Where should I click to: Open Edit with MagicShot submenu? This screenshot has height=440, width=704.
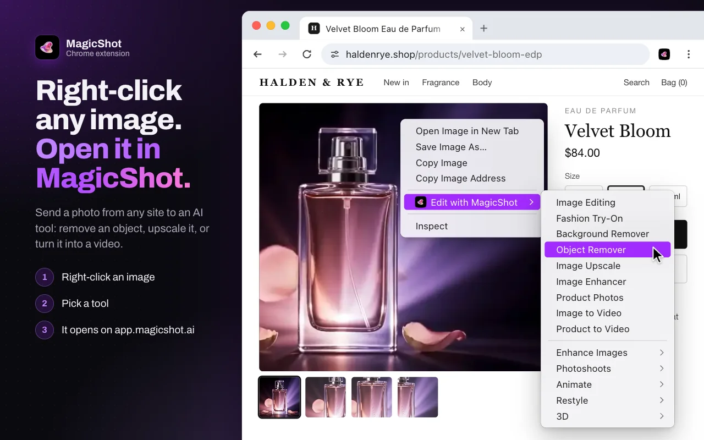pyautogui.click(x=472, y=202)
